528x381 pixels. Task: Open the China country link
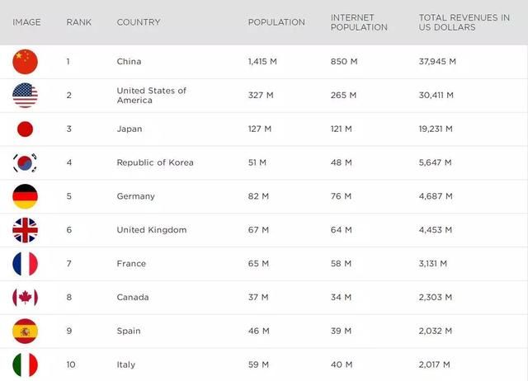pos(129,62)
